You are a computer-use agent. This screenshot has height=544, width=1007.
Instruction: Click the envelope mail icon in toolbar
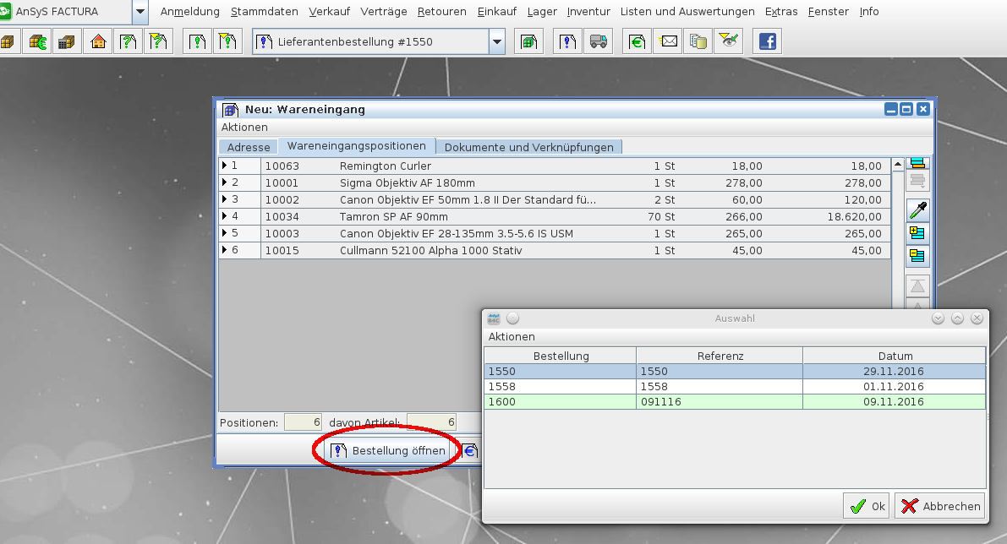tap(669, 41)
